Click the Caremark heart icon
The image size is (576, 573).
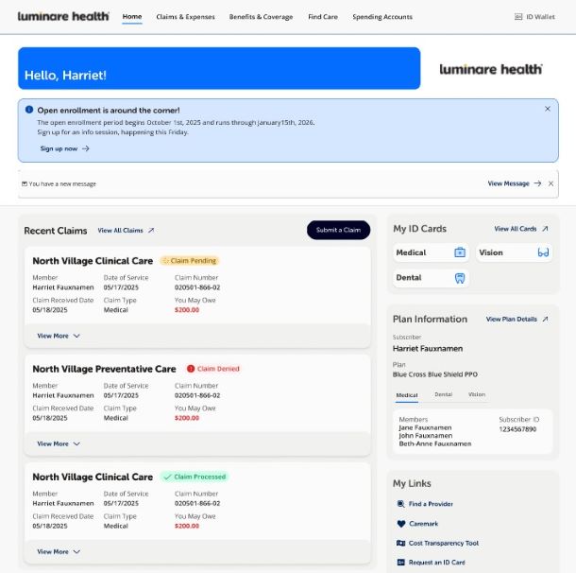[x=401, y=524]
